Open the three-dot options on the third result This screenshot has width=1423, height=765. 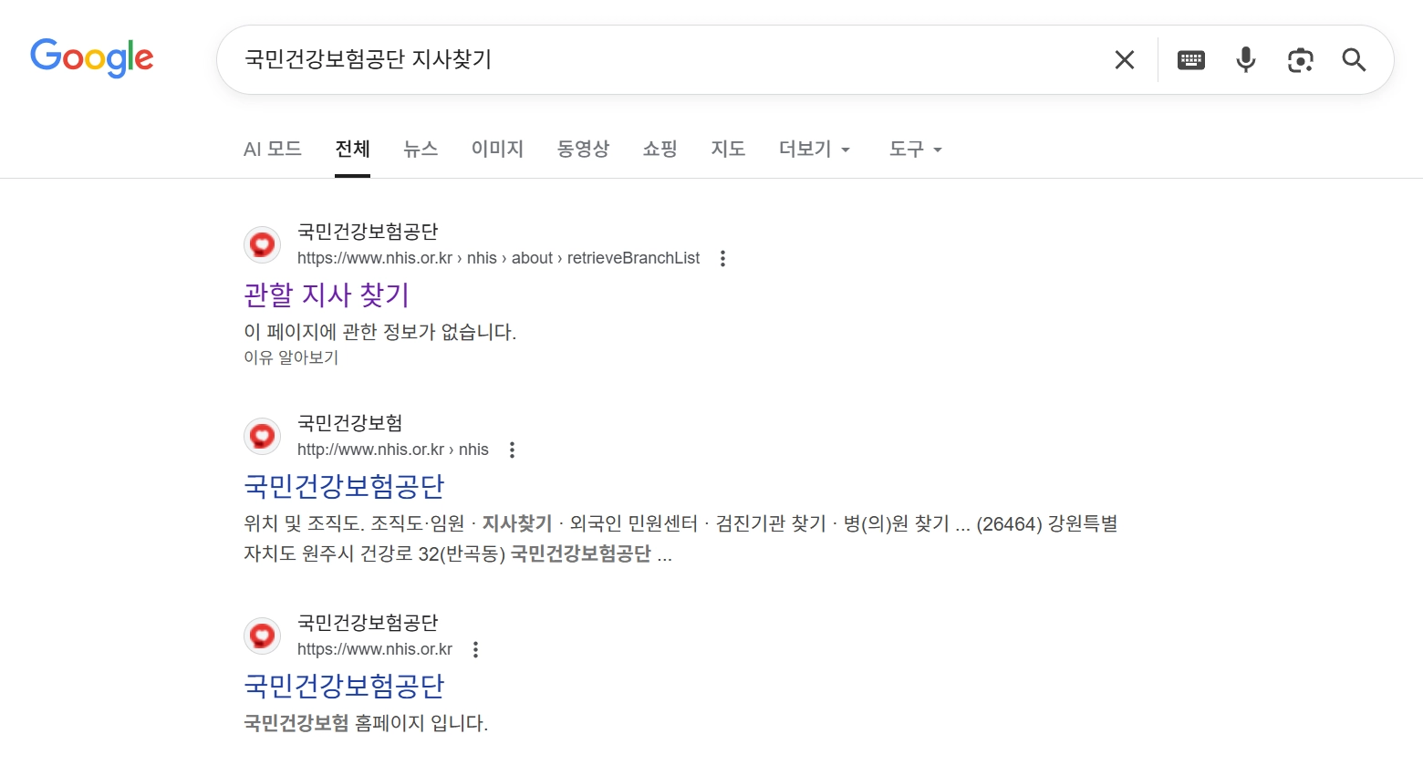tap(475, 648)
